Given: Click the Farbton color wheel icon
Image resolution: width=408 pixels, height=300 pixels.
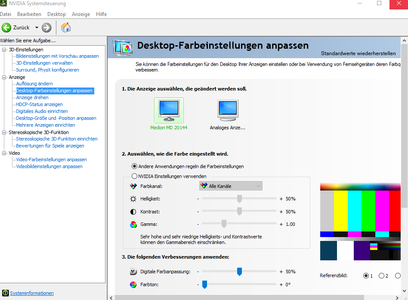Looking at the screenshot, I should tap(133, 284).
